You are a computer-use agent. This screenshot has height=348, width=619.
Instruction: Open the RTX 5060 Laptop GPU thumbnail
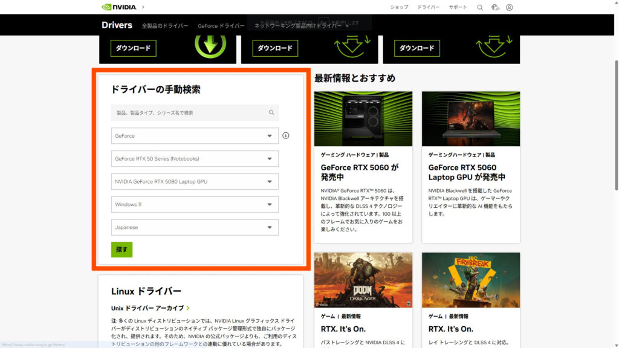[x=471, y=119]
